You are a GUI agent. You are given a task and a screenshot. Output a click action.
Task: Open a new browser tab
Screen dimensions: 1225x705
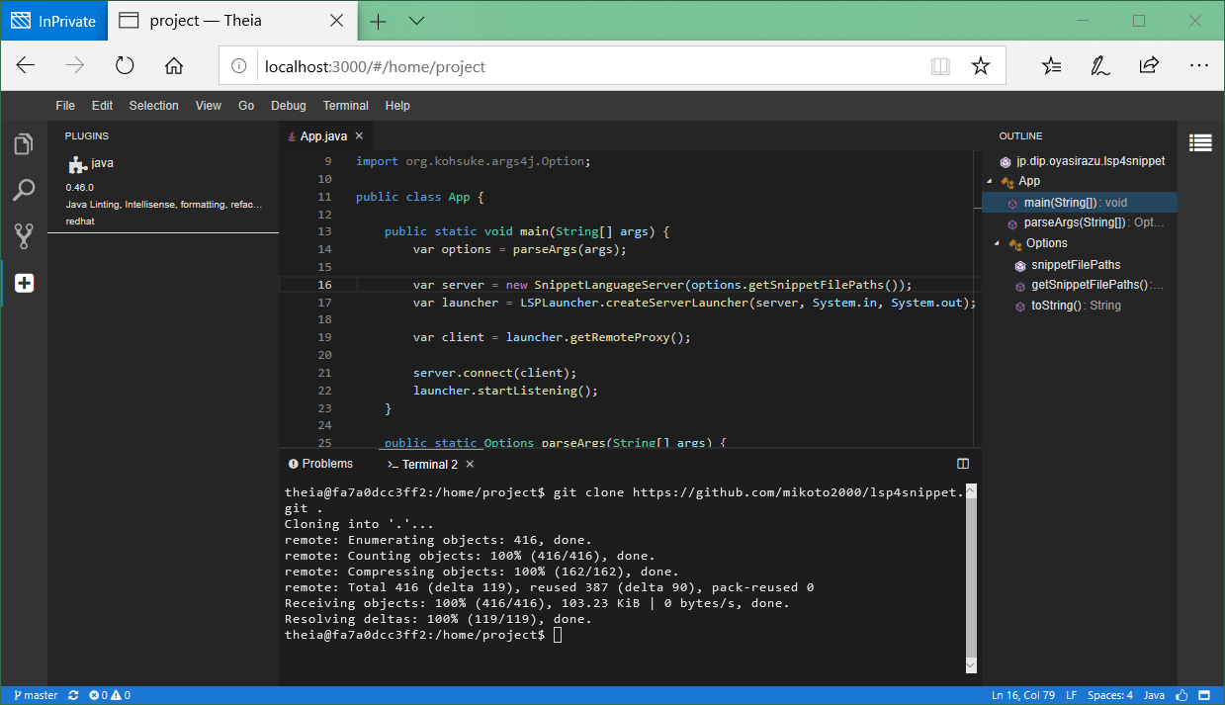378,20
